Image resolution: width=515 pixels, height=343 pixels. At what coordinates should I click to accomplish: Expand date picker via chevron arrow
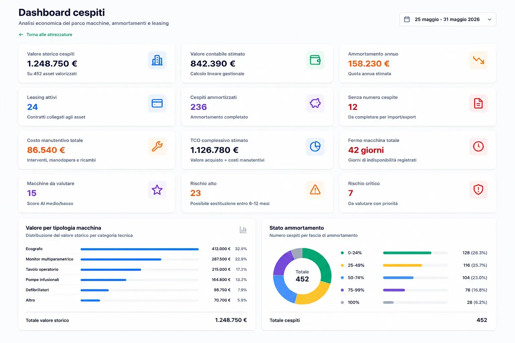(x=490, y=19)
